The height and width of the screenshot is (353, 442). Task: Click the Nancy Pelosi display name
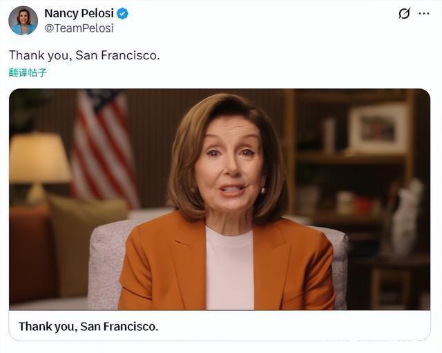pyautogui.click(x=79, y=13)
